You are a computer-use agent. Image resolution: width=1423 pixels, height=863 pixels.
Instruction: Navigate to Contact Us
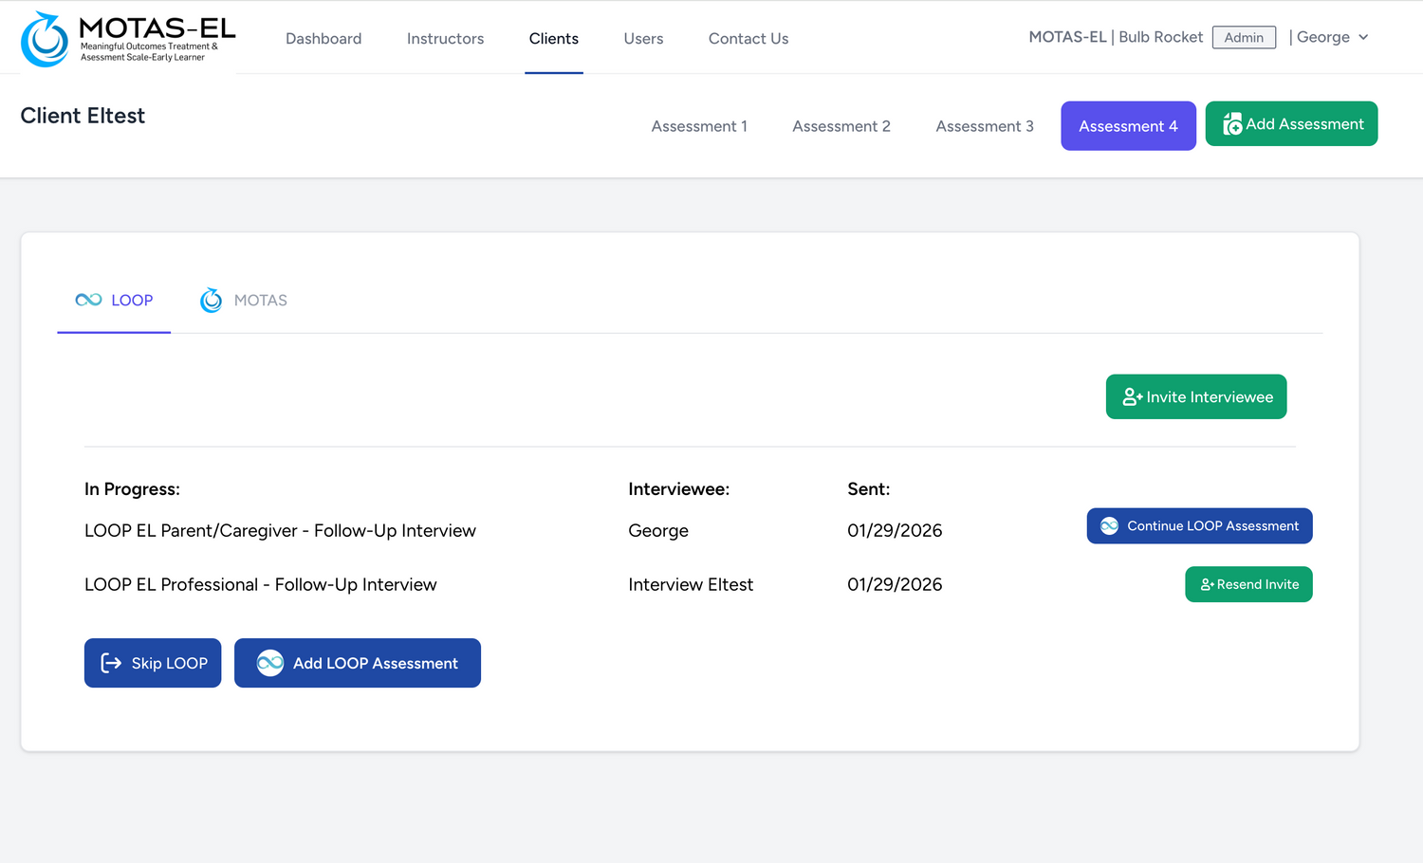pyautogui.click(x=748, y=39)
